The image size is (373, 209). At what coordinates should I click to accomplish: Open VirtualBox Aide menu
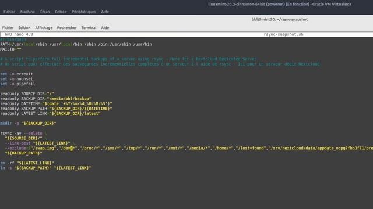(x=105, y=12)
